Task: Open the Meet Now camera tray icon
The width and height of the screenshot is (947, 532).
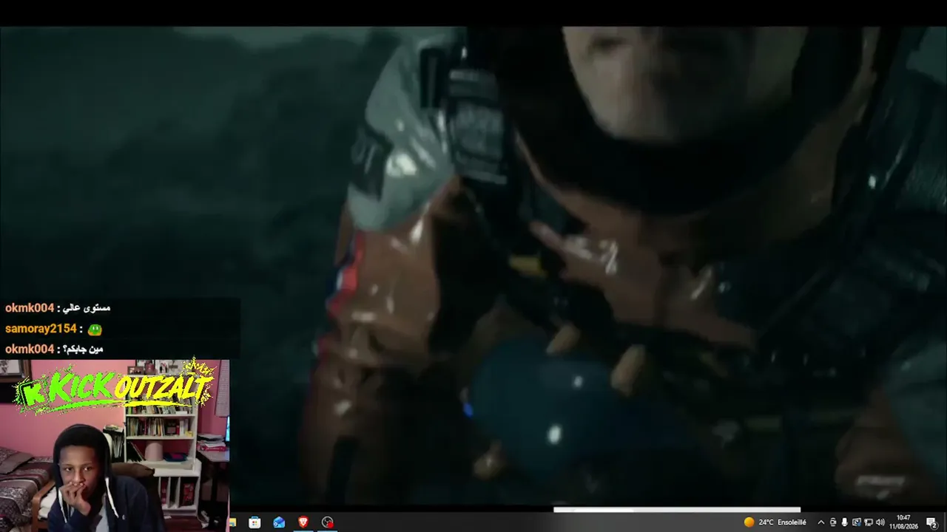Action: click(x=833, y=522)
